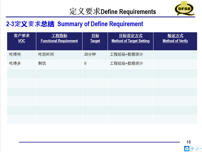Viewport: 202px width, 152px height.
Task: Click the Method of Target Setting header
Action: pos(131,41)
